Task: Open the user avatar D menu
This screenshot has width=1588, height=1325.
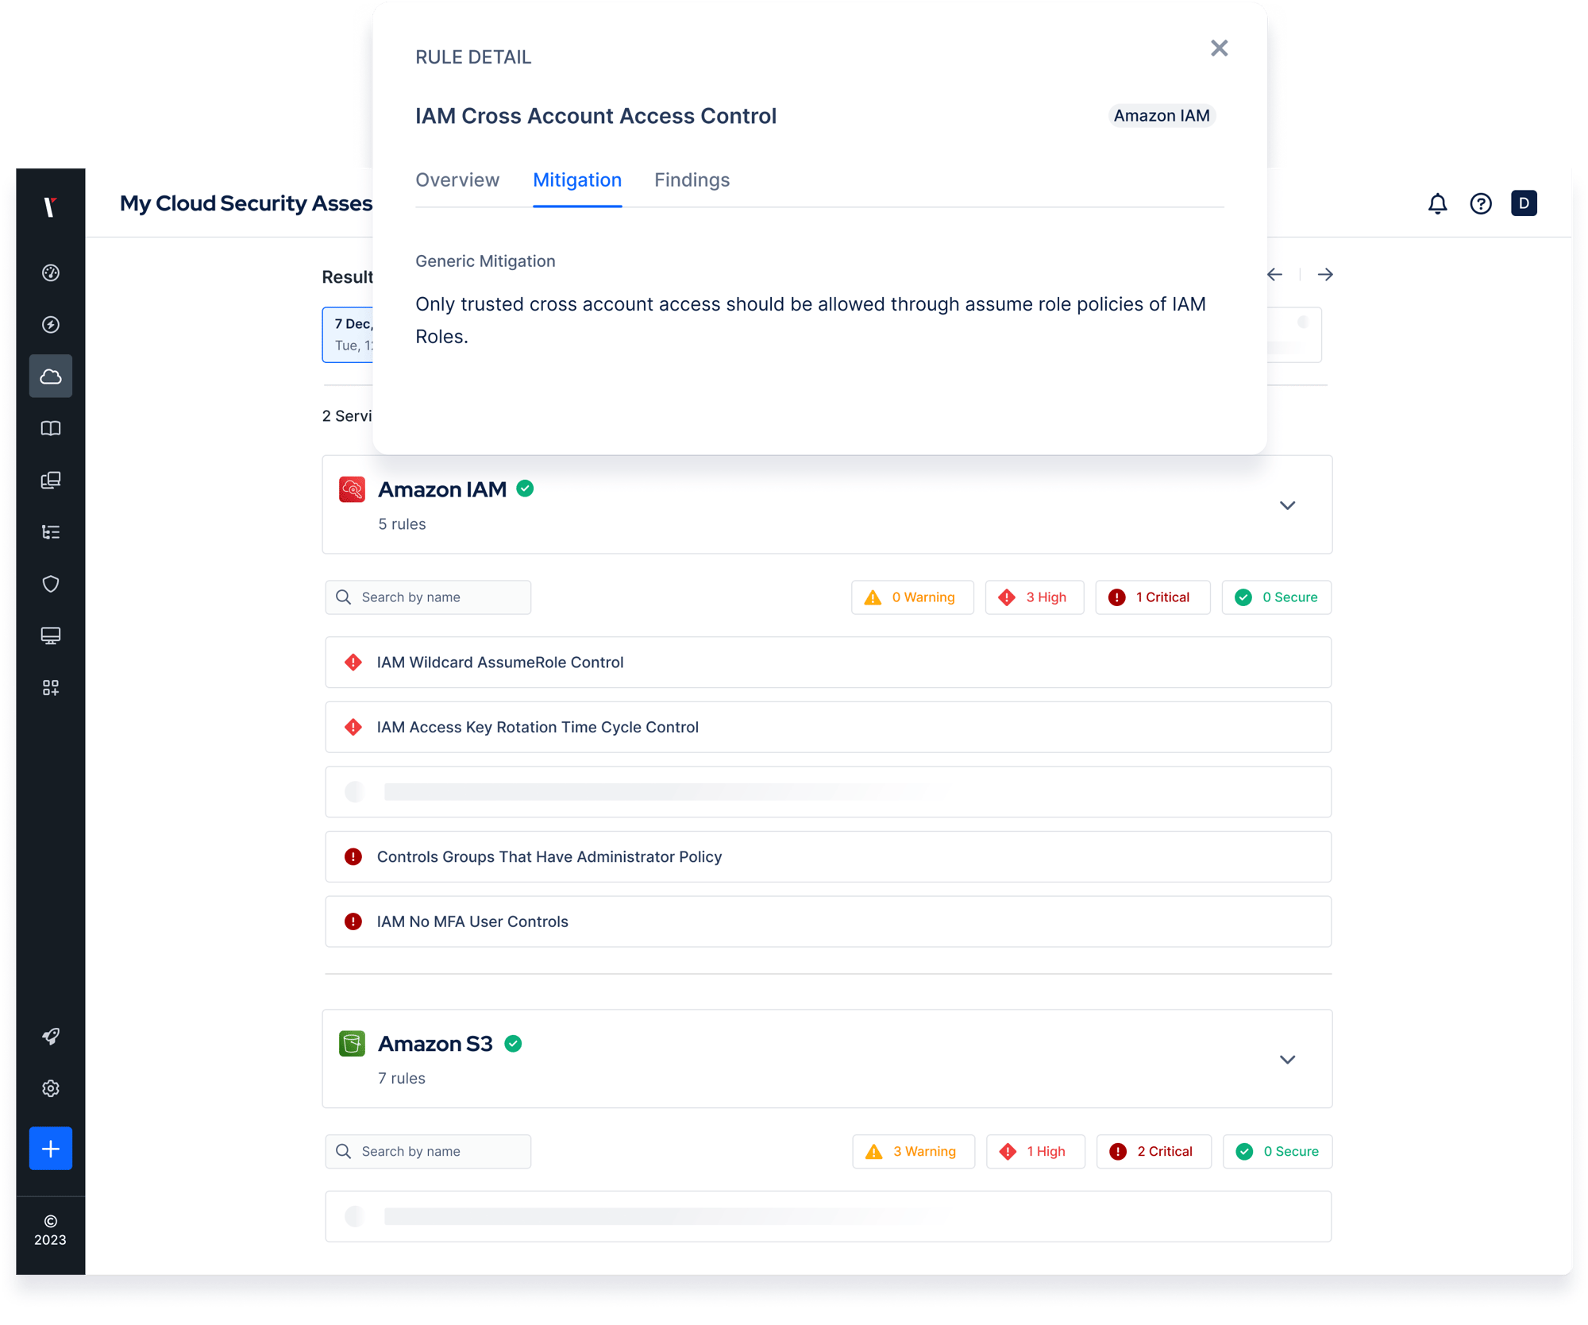Action: click(x=1524, y=203)
